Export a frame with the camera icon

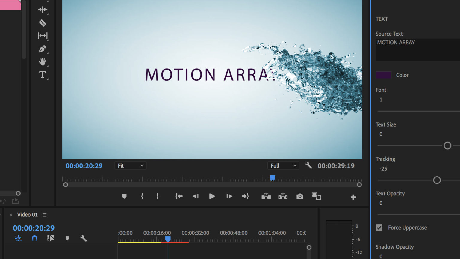tap(300, 196)
